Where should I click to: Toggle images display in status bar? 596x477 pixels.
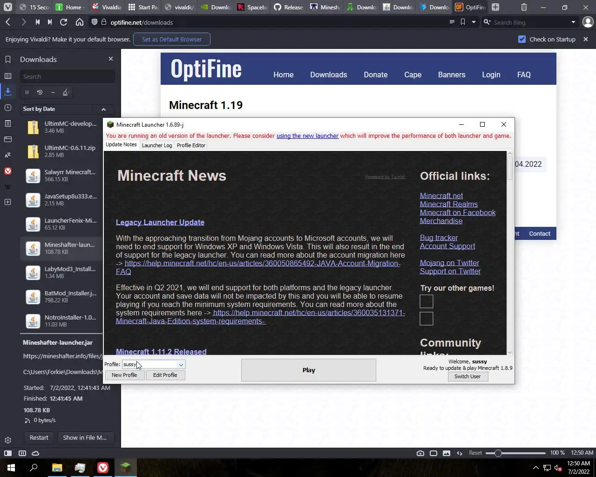[447, 453]
